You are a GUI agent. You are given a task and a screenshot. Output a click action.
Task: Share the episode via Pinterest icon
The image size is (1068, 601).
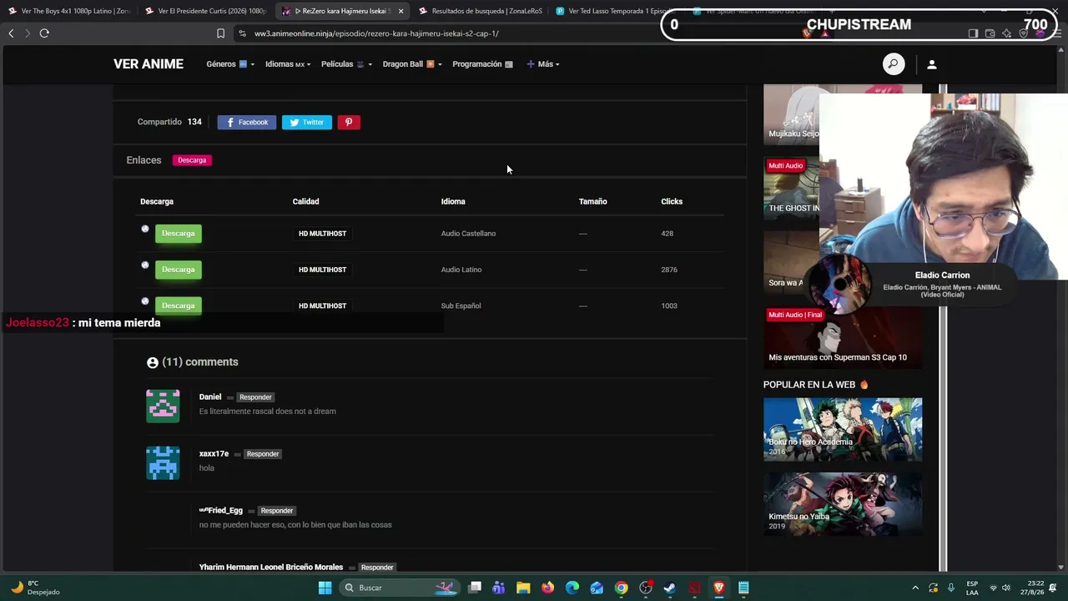[x=349, y=123]
